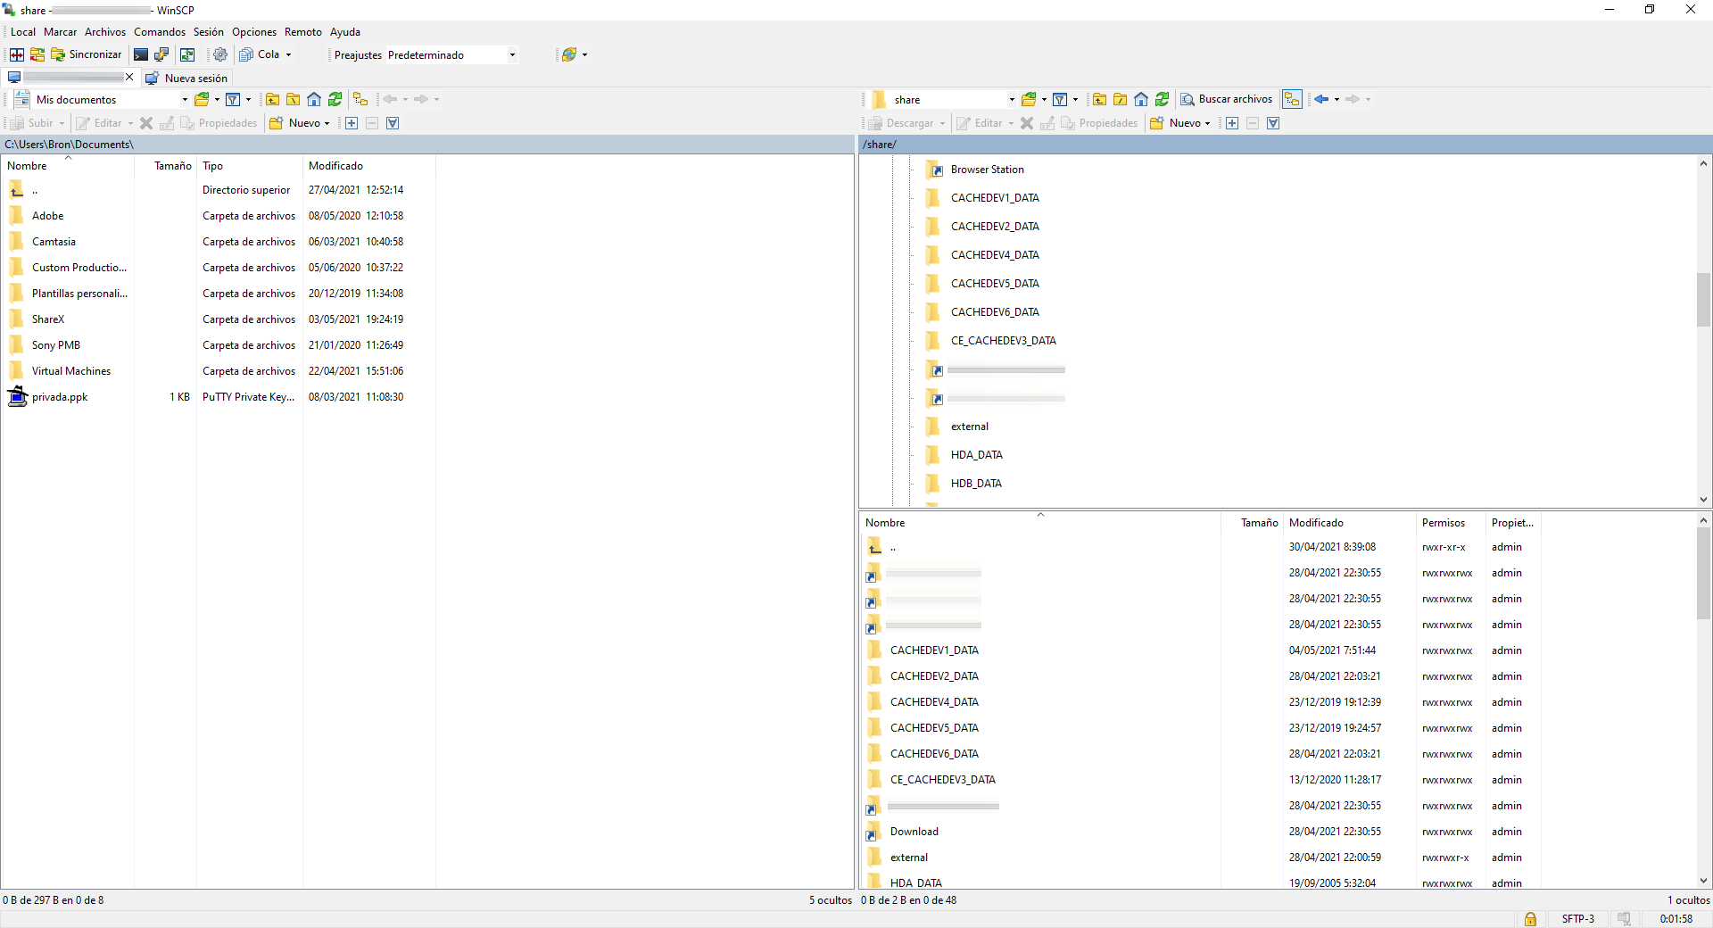This screenshot has height=928, width=1713.
Task: Open the Marcar menu
Action: point(61,32)
